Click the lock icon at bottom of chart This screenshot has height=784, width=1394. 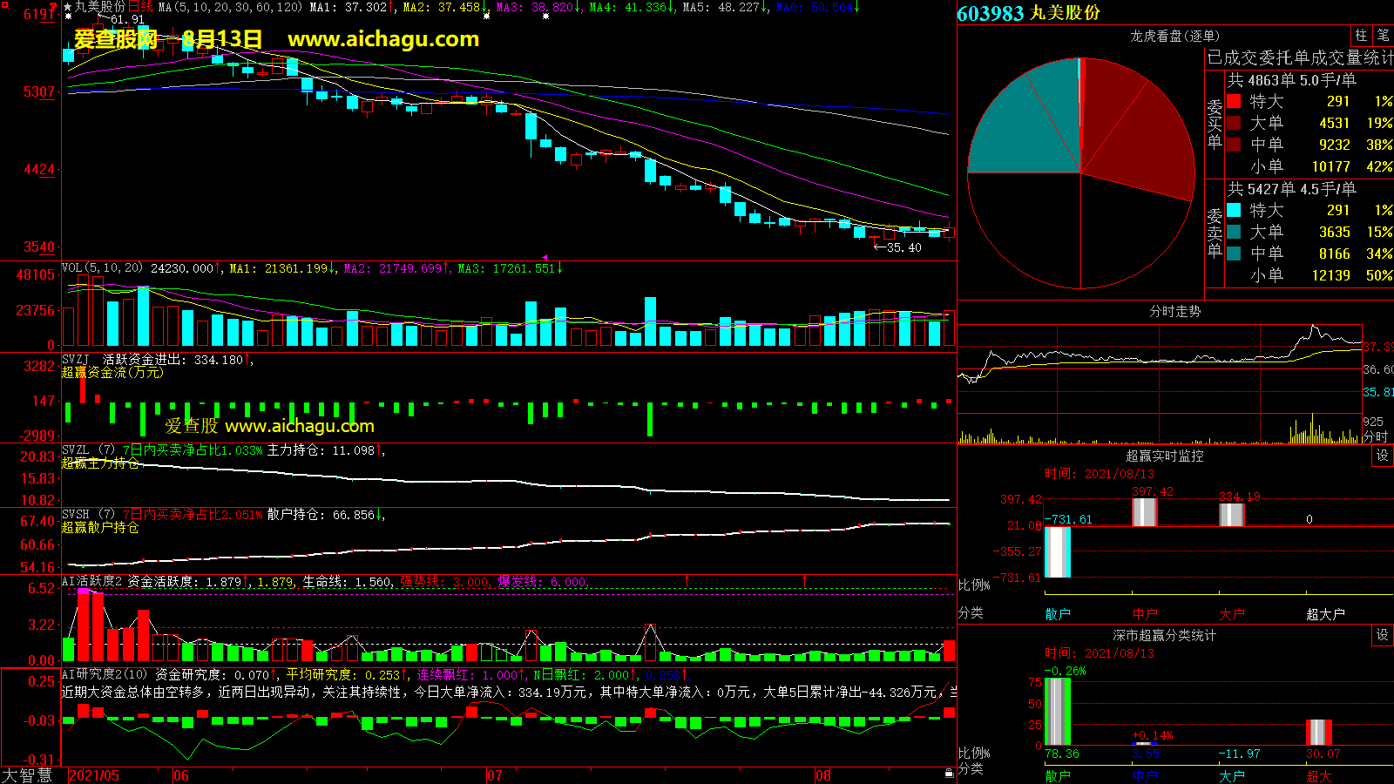click(949, 773)
